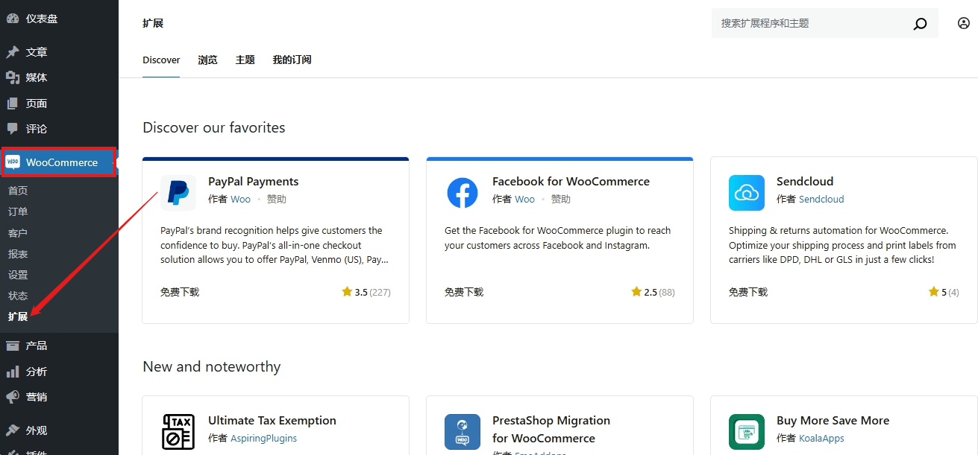Select the 页面 pages icon

pyautogui.click(x=12, y=104)
